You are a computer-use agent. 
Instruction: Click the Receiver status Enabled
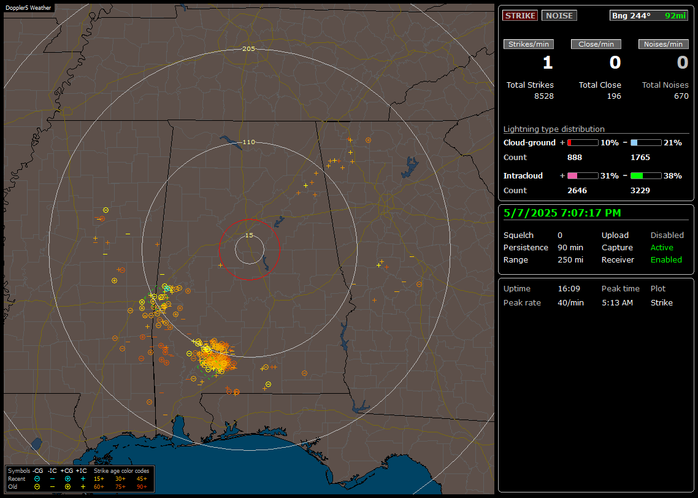[x=666, y=260]
